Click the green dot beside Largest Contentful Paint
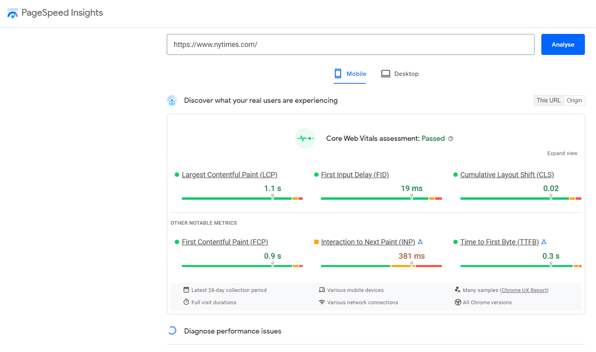Screen dimensions: 596x352 [x=177, y=175]
